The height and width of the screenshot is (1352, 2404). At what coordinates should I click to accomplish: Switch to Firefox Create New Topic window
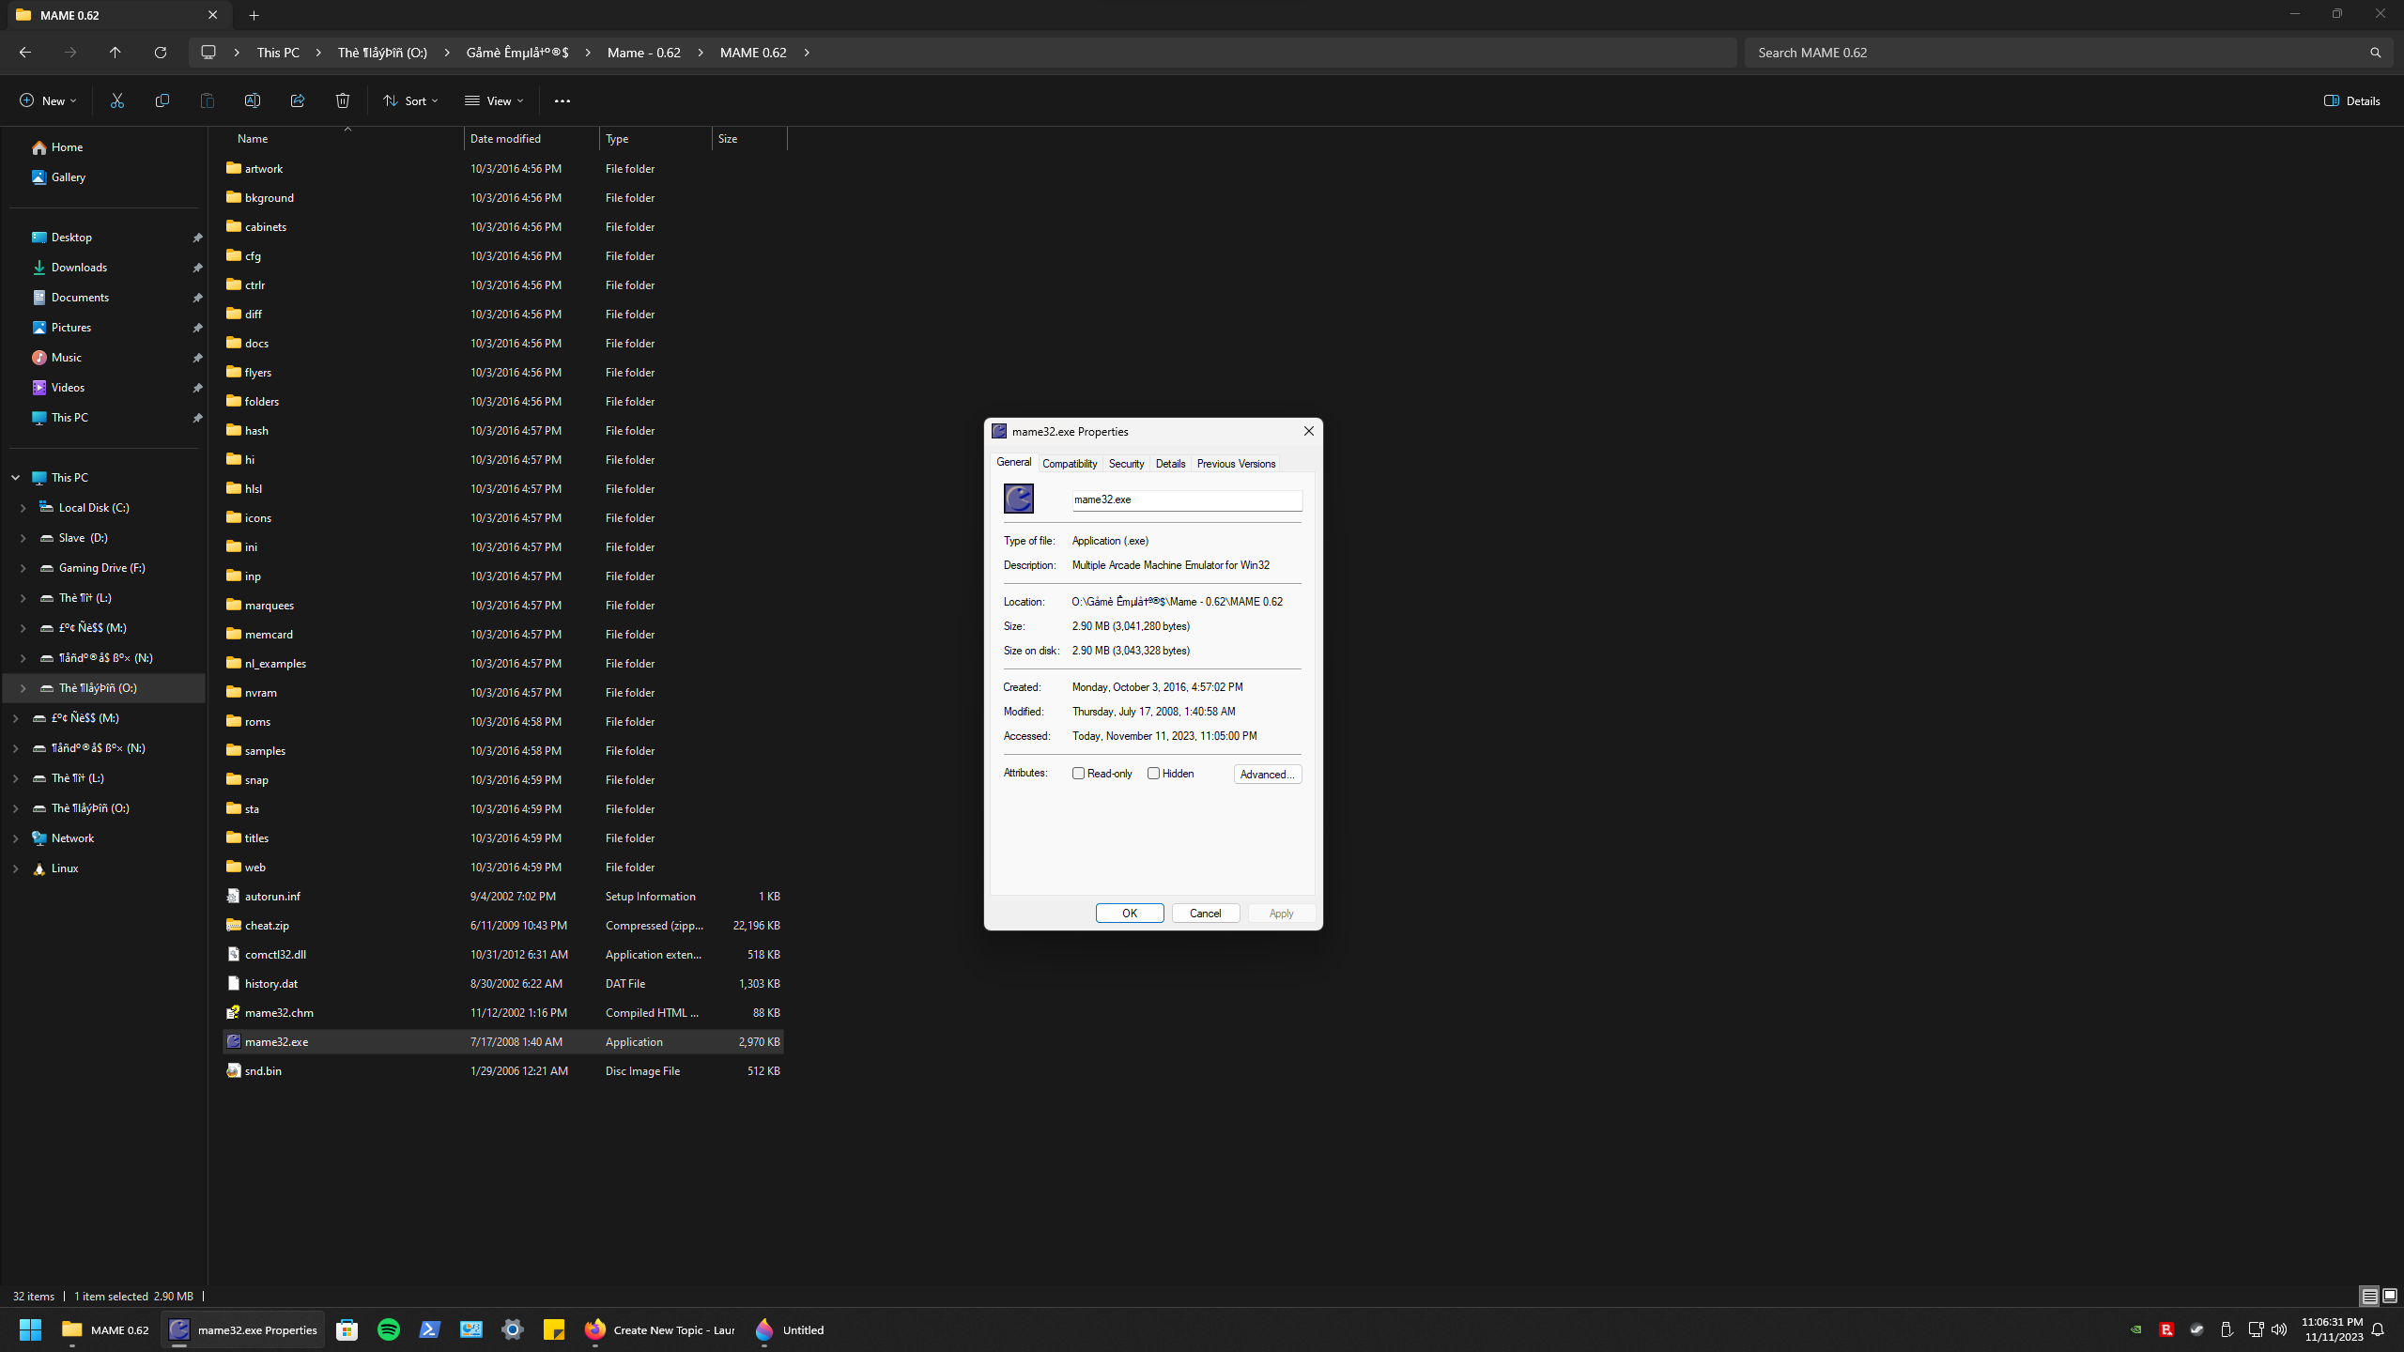tap(659, 1329)
